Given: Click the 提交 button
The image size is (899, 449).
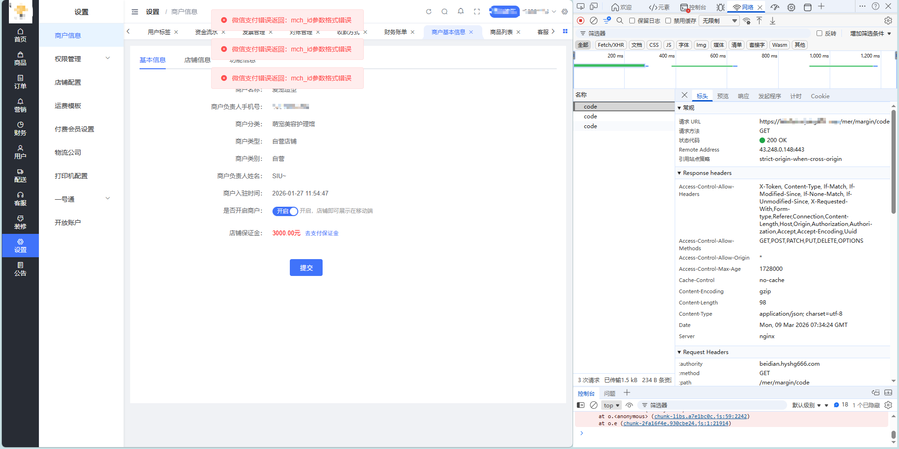Looking at the screenshot, I should click(x=306, y=268).
